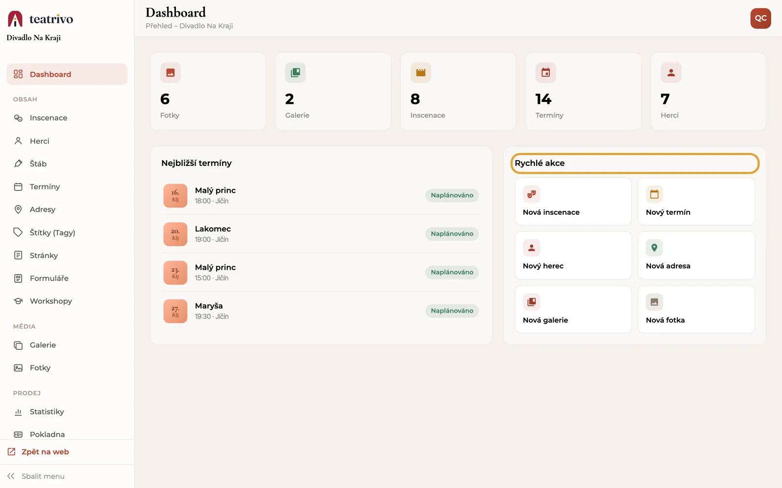The width and height of the screenshot is (782, 488).
Task: Open Termíny in the sidebar
Action: (67, 186)
